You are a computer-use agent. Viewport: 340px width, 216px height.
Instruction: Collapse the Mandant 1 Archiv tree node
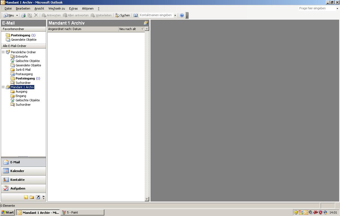tap(3, 87)
